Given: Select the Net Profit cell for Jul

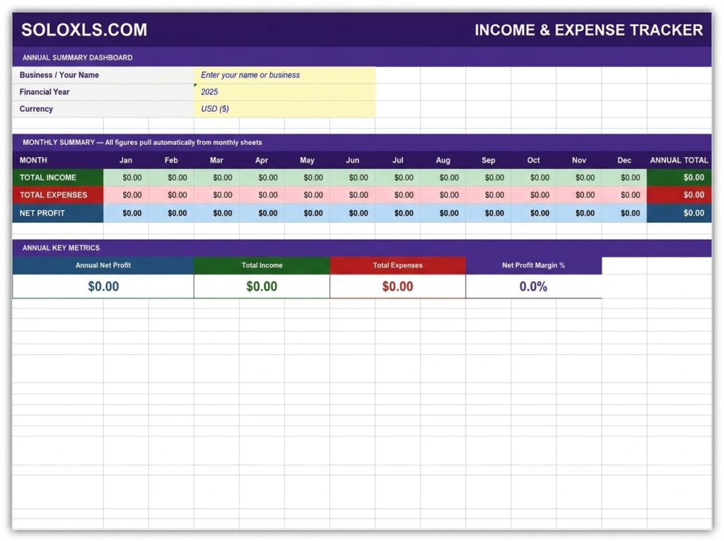Looking at the screenshot, I should click(x=397, y=213).
